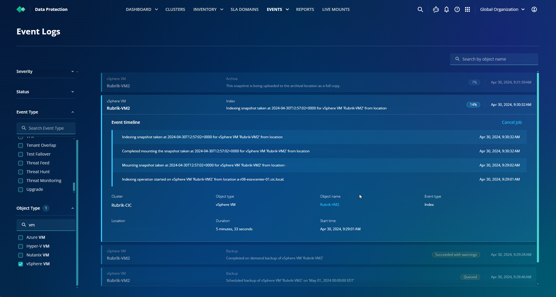
Task: Open the Inventory dropdown menu
Action: pyautogui.click(x=208, y=9)
